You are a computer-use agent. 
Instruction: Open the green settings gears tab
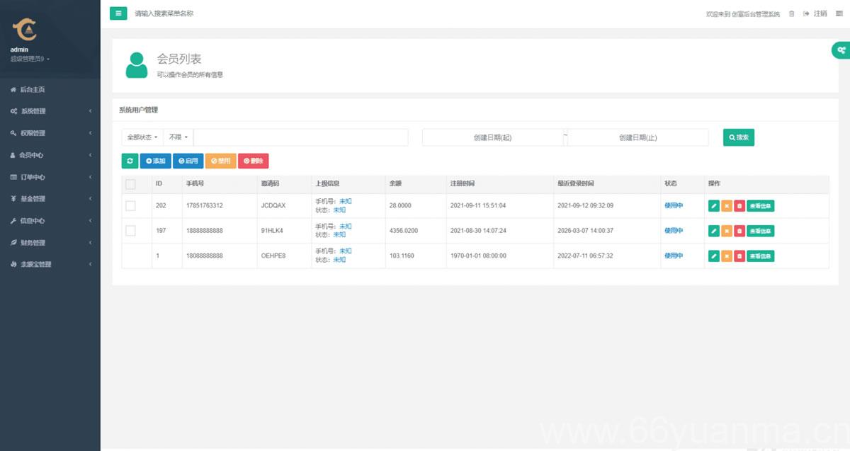pyautogui.click(x=841, y=50)
